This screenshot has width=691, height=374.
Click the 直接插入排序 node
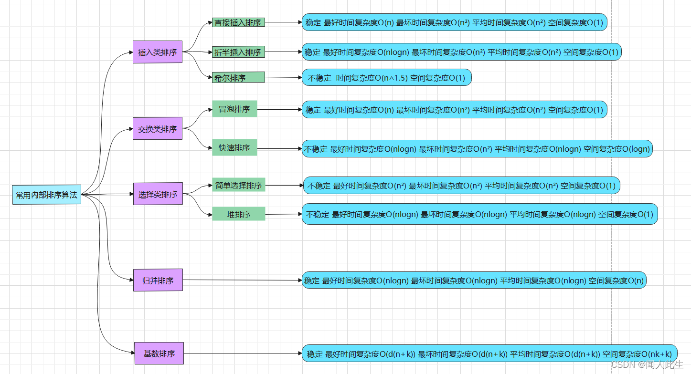click(x=238, y=22)
